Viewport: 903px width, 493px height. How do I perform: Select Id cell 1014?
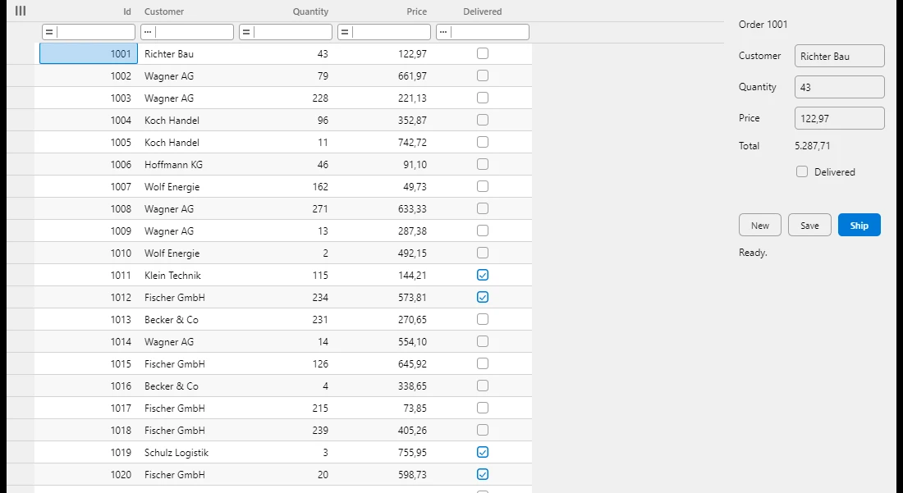coord(89,342)
